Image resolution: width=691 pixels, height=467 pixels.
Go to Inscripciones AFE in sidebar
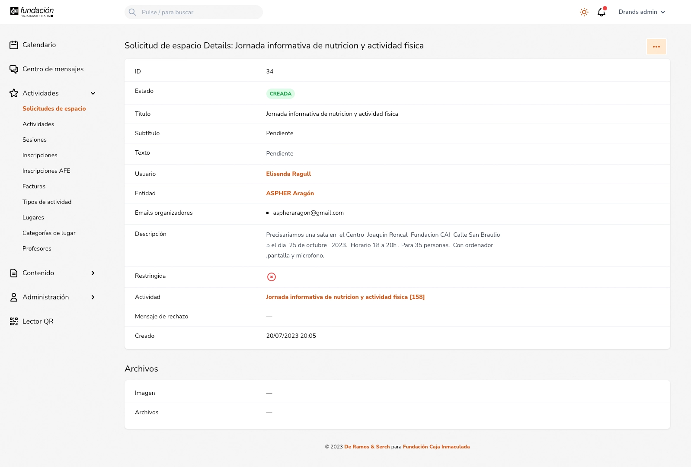46,171
